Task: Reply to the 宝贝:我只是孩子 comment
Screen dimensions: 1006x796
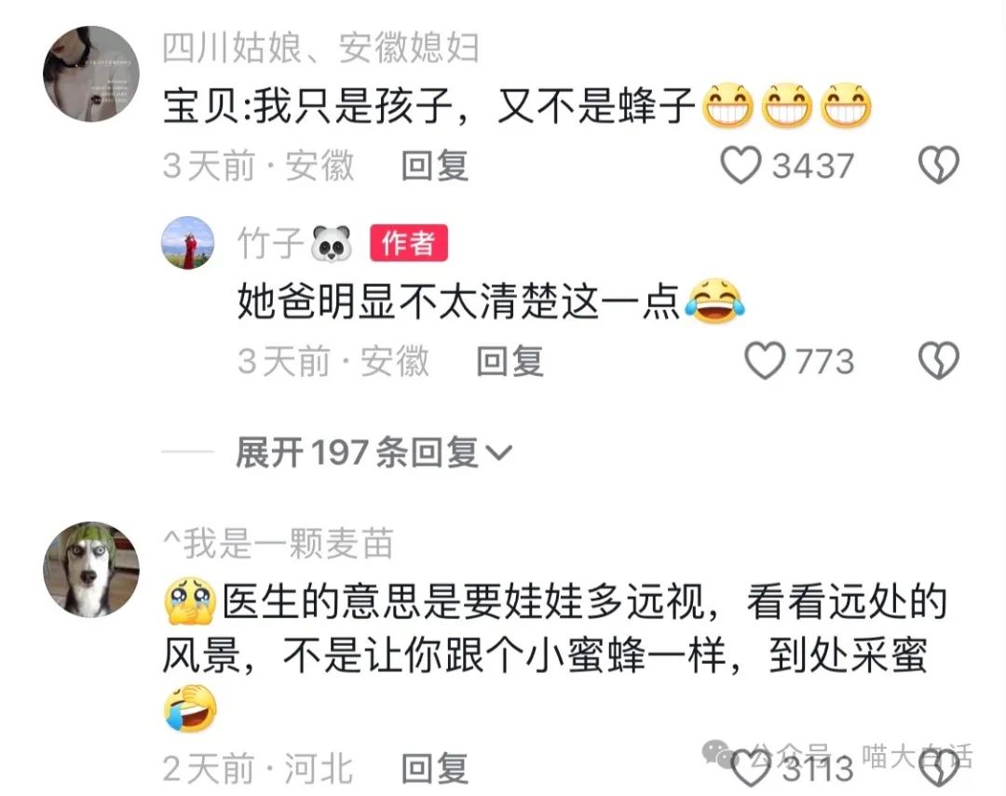Action: tap(434, 166)
